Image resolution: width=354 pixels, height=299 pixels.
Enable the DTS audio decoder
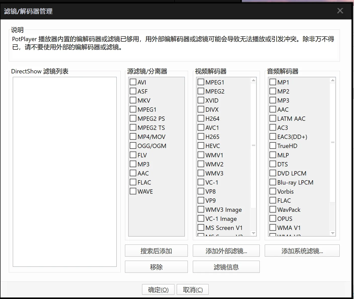[x=273, y=164]
